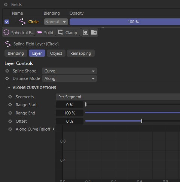Click the Offset slider handle
180x182 pixels.
[x=141, y=121]
